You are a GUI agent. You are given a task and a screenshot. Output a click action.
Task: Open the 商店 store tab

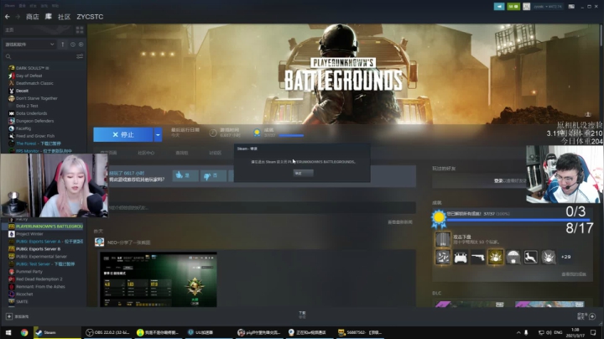point(33,17)
